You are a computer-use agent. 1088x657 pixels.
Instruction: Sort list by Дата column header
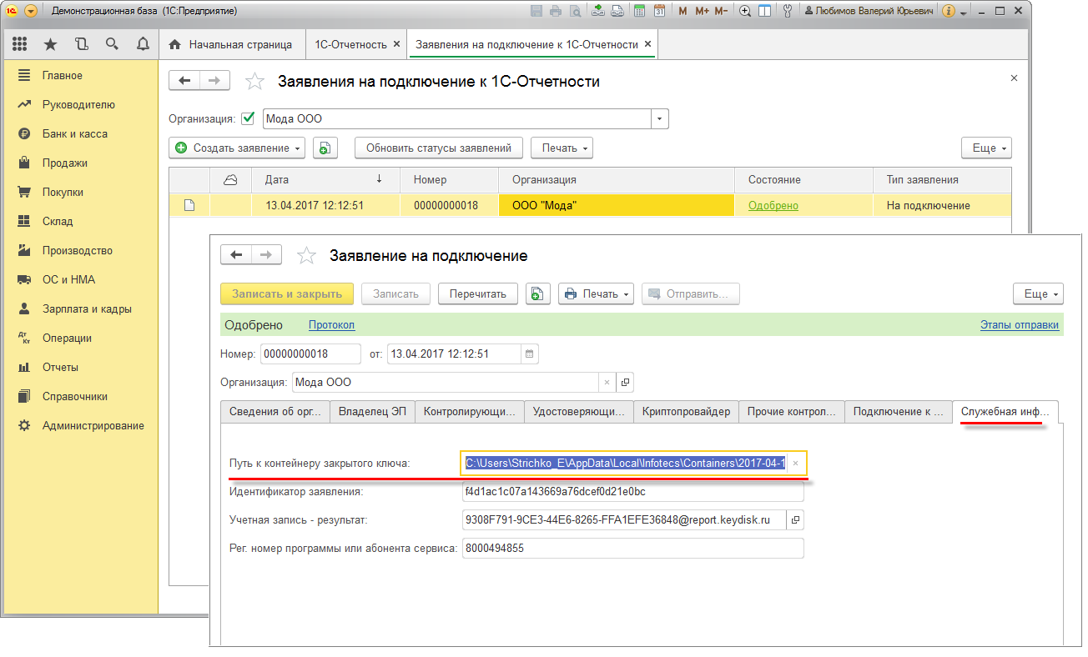point(325,180)
